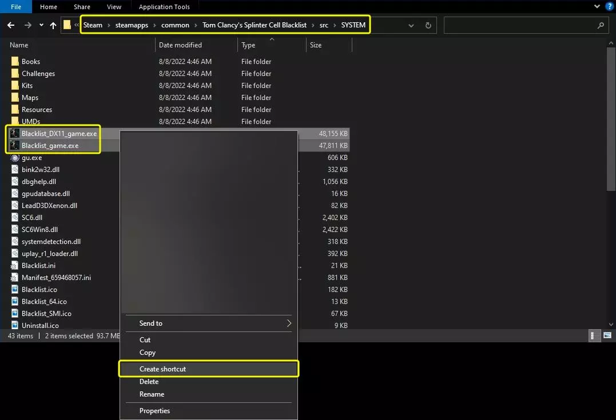Open the Help question mark icon

click(x=609, y=6)
